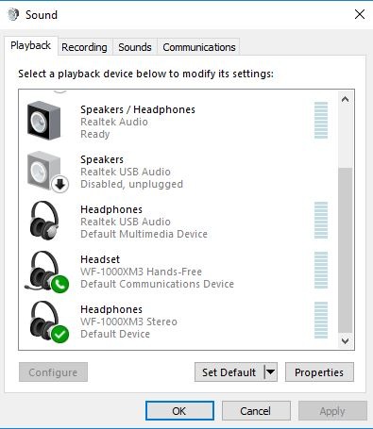
Task: Click the Cancel button
Action: [256, 411]
